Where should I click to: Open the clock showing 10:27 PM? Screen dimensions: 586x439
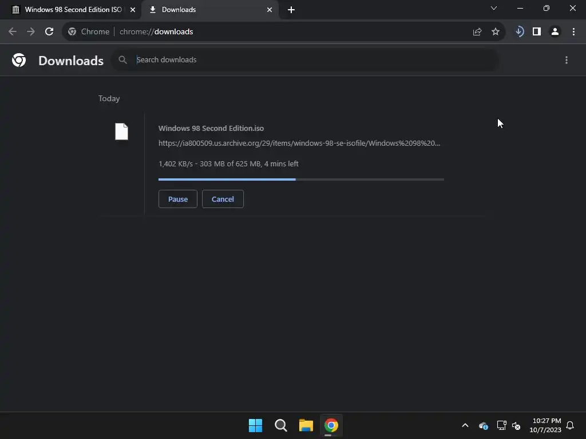pyautogui.click(x=545, y=425)
